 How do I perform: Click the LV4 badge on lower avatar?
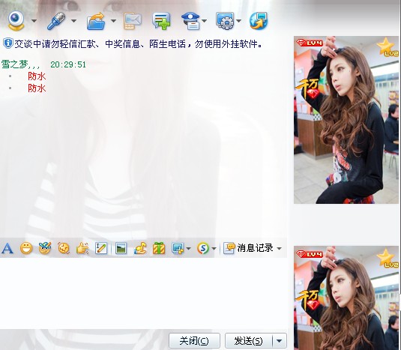point(310,254)
